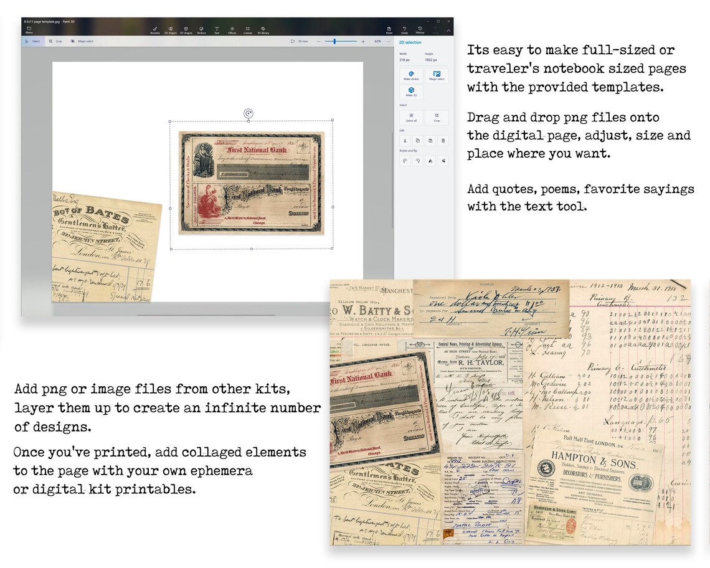Click the selected First National Bank check
The width and height of the screenshot is (710, 568).
point(252,183)
